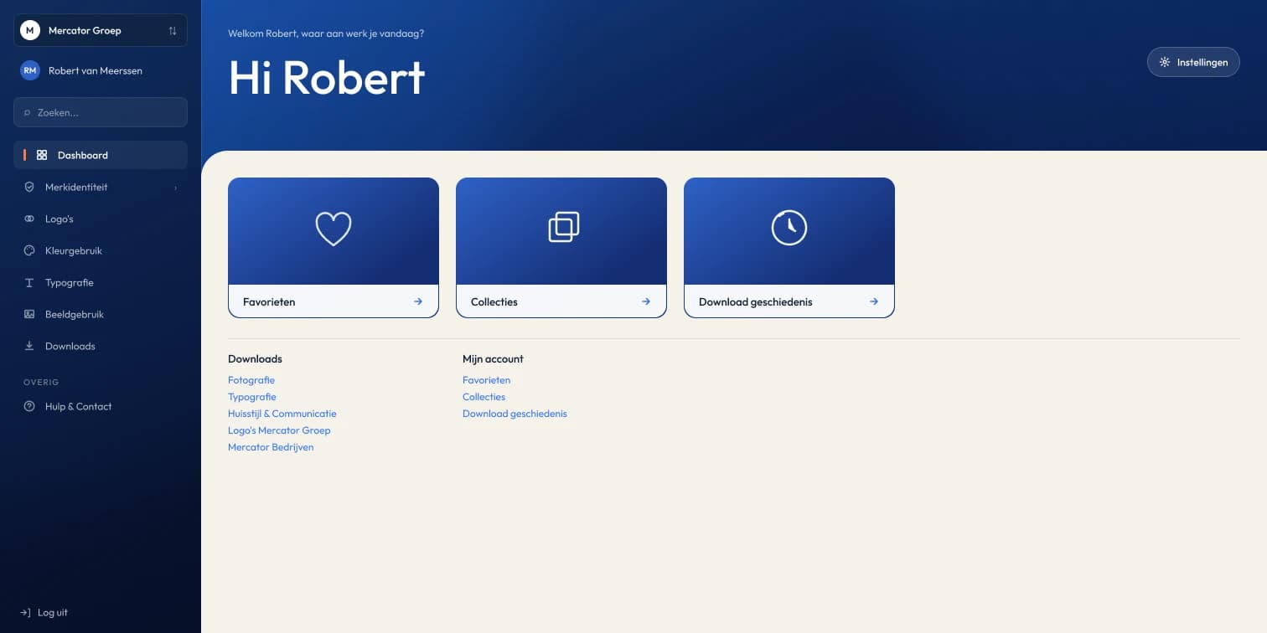Viewport: 1267px width, 633px height.
Task: Click the Merkidentiteit shield icon
Action: 29,187
